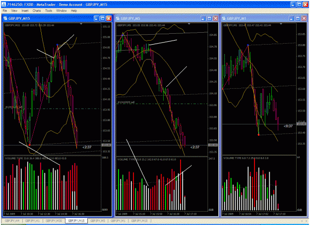Screen dimensions: 310x225
Task: Open the Window menu
Action: [62, 11]
